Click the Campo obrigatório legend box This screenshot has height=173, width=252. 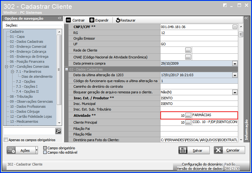[45, 148]
